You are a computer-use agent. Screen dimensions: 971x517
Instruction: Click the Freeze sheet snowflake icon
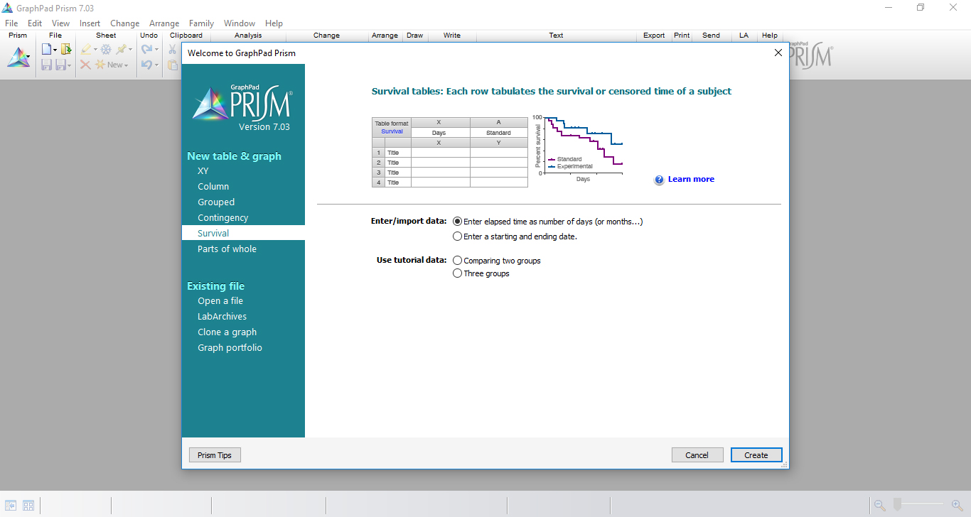tap(106, 49)
